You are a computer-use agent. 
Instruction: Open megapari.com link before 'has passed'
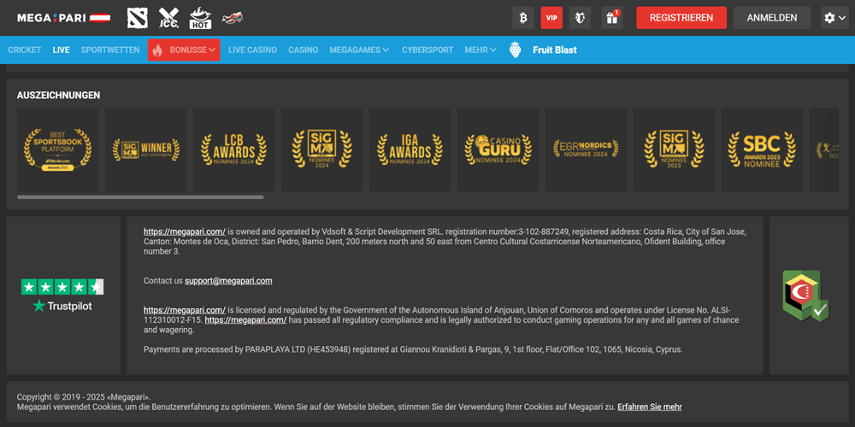point(246,320)
